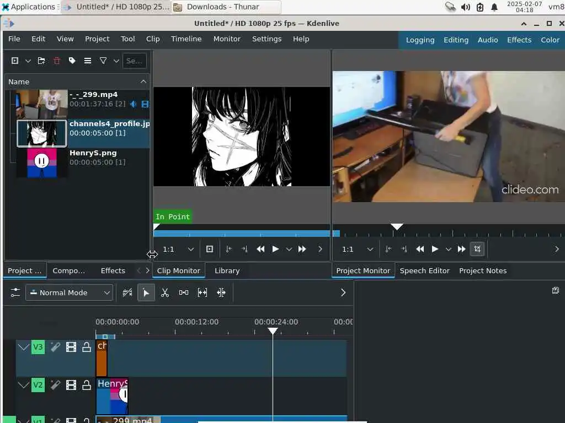This screenshot has width=565, height=423.
Task: Fast forward in the project monitor
Action: tap(462, 249)
